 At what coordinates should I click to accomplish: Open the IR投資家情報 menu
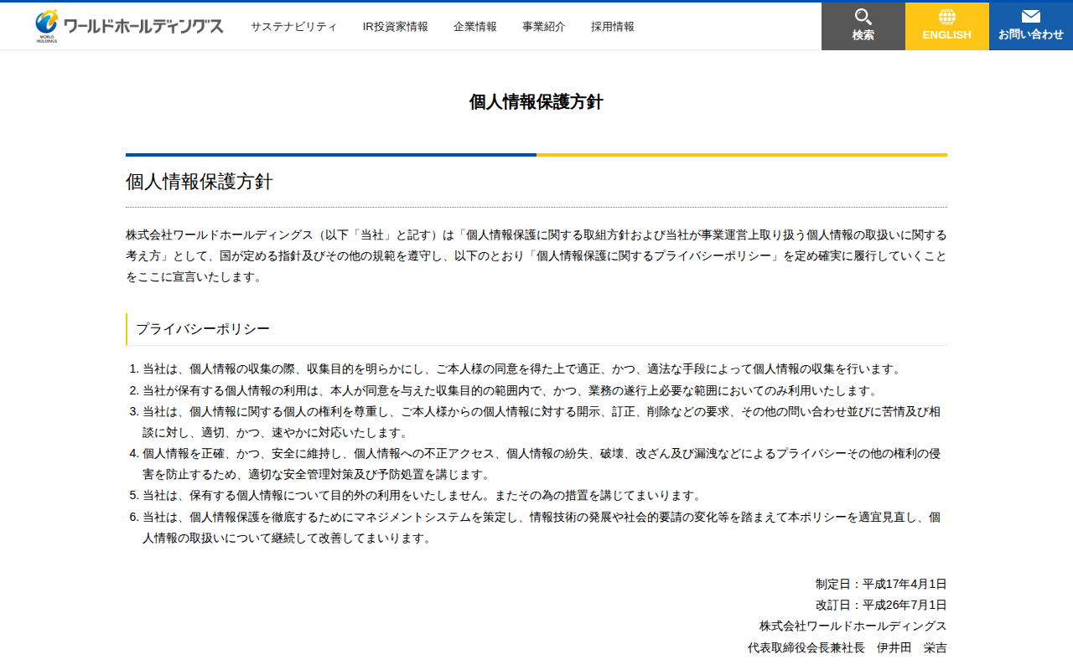(x=396, y=27)
